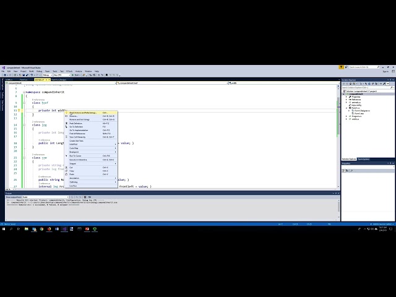The height and width of the screenshot is (297, 396).
Task: Focus the Quick Launch search box
Action: pyautogui.click(x=364, y=67)
